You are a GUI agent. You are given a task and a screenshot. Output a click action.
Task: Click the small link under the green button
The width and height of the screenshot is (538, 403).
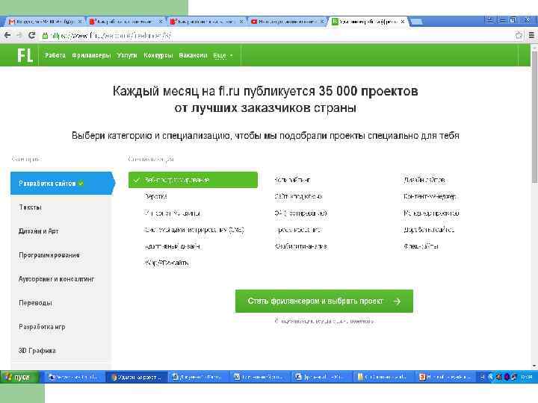(x=324, y=321)
